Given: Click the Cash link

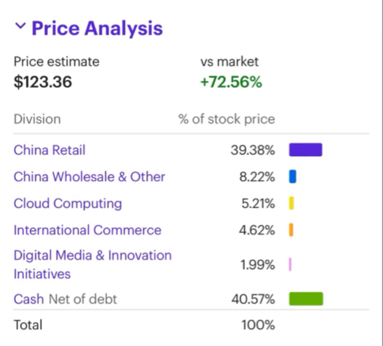Looking at the screenshot, I should [28, 299].
